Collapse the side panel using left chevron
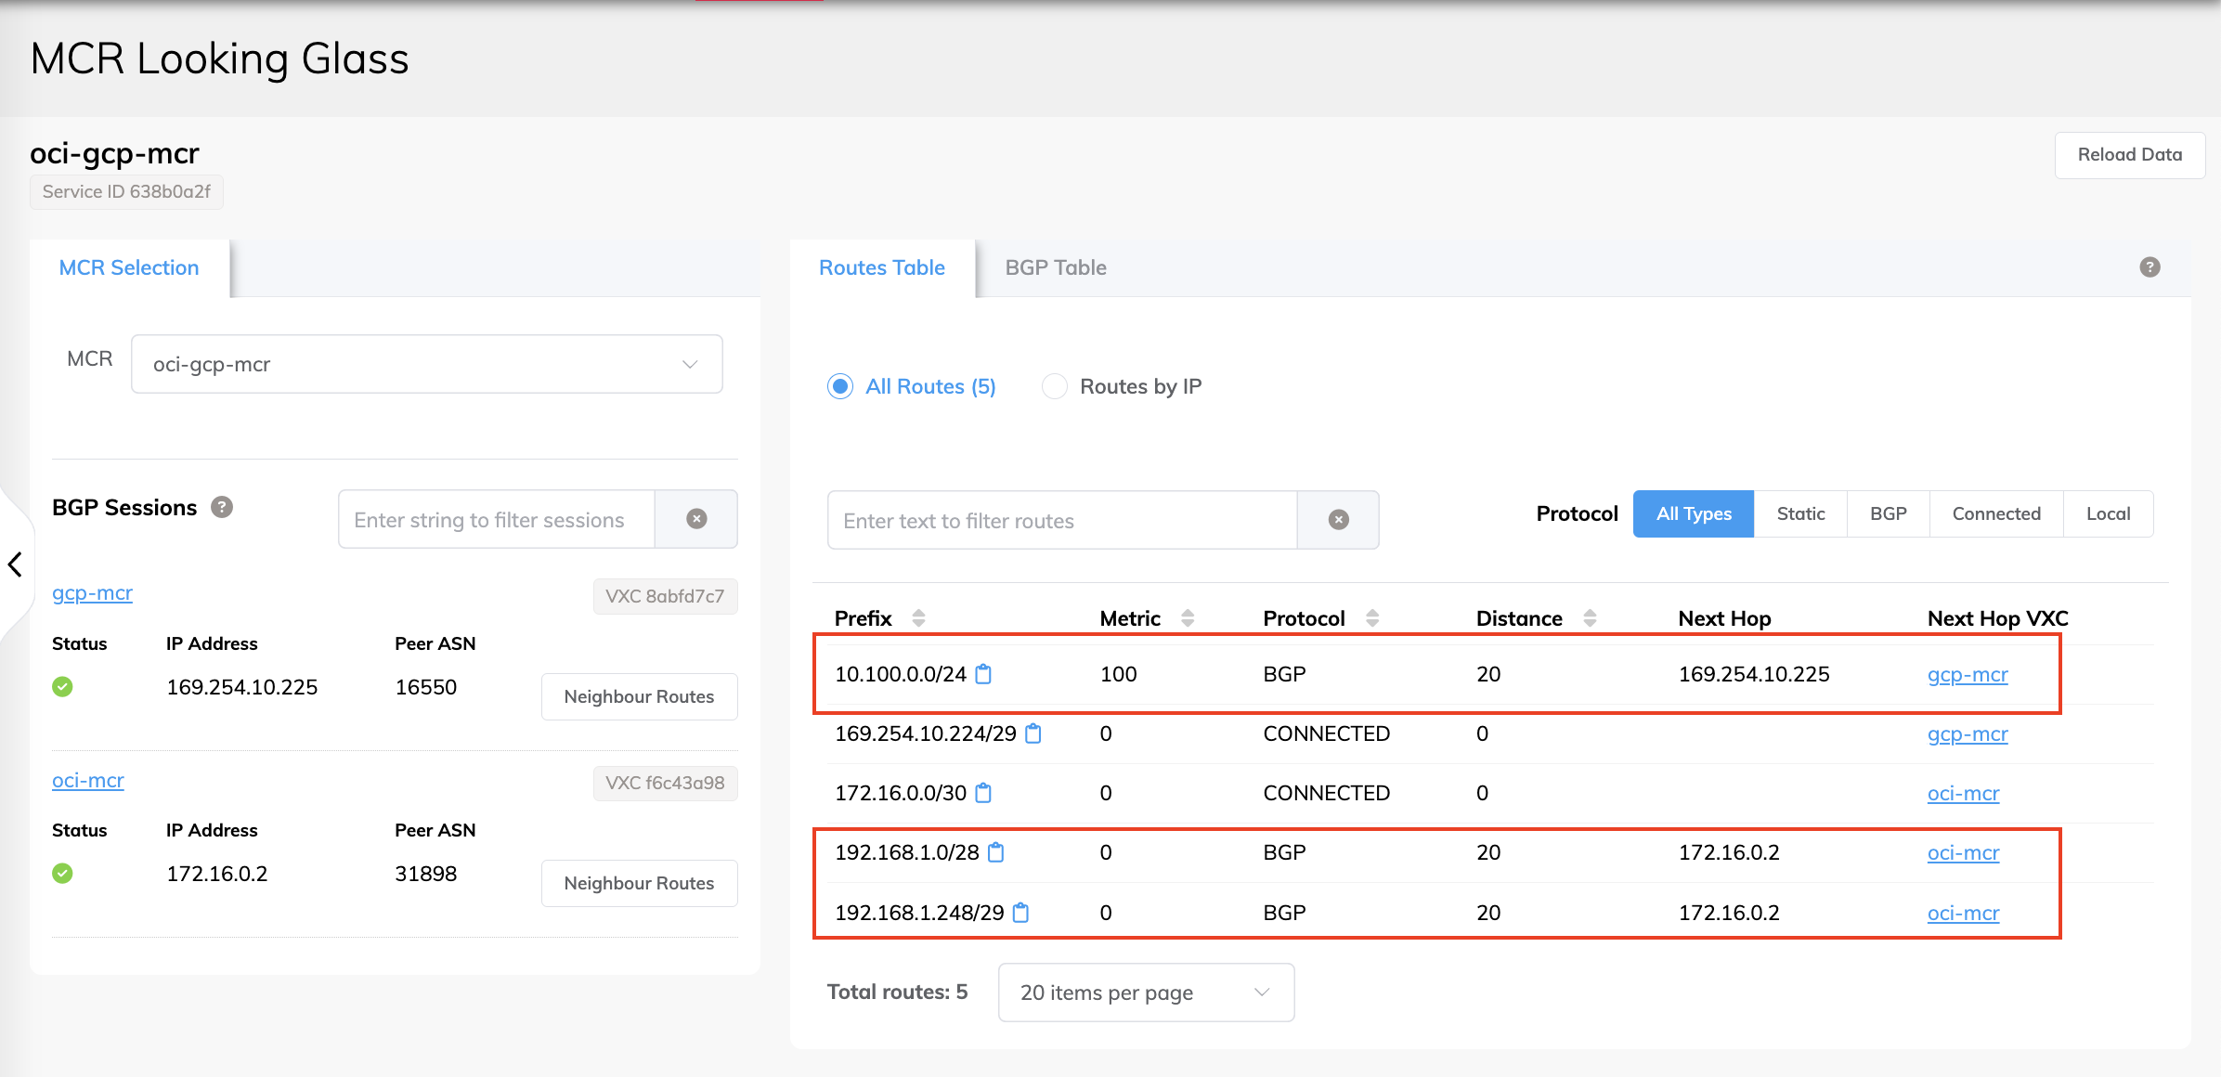 pos(15,564)
